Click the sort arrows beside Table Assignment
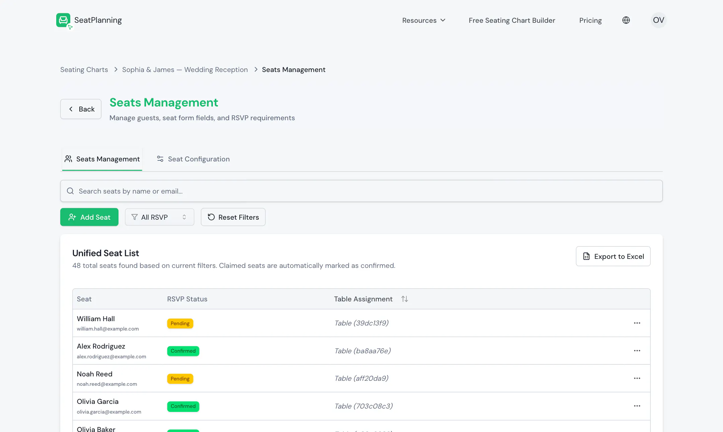This screenshot has height=432, width=723. click(405, 299)
